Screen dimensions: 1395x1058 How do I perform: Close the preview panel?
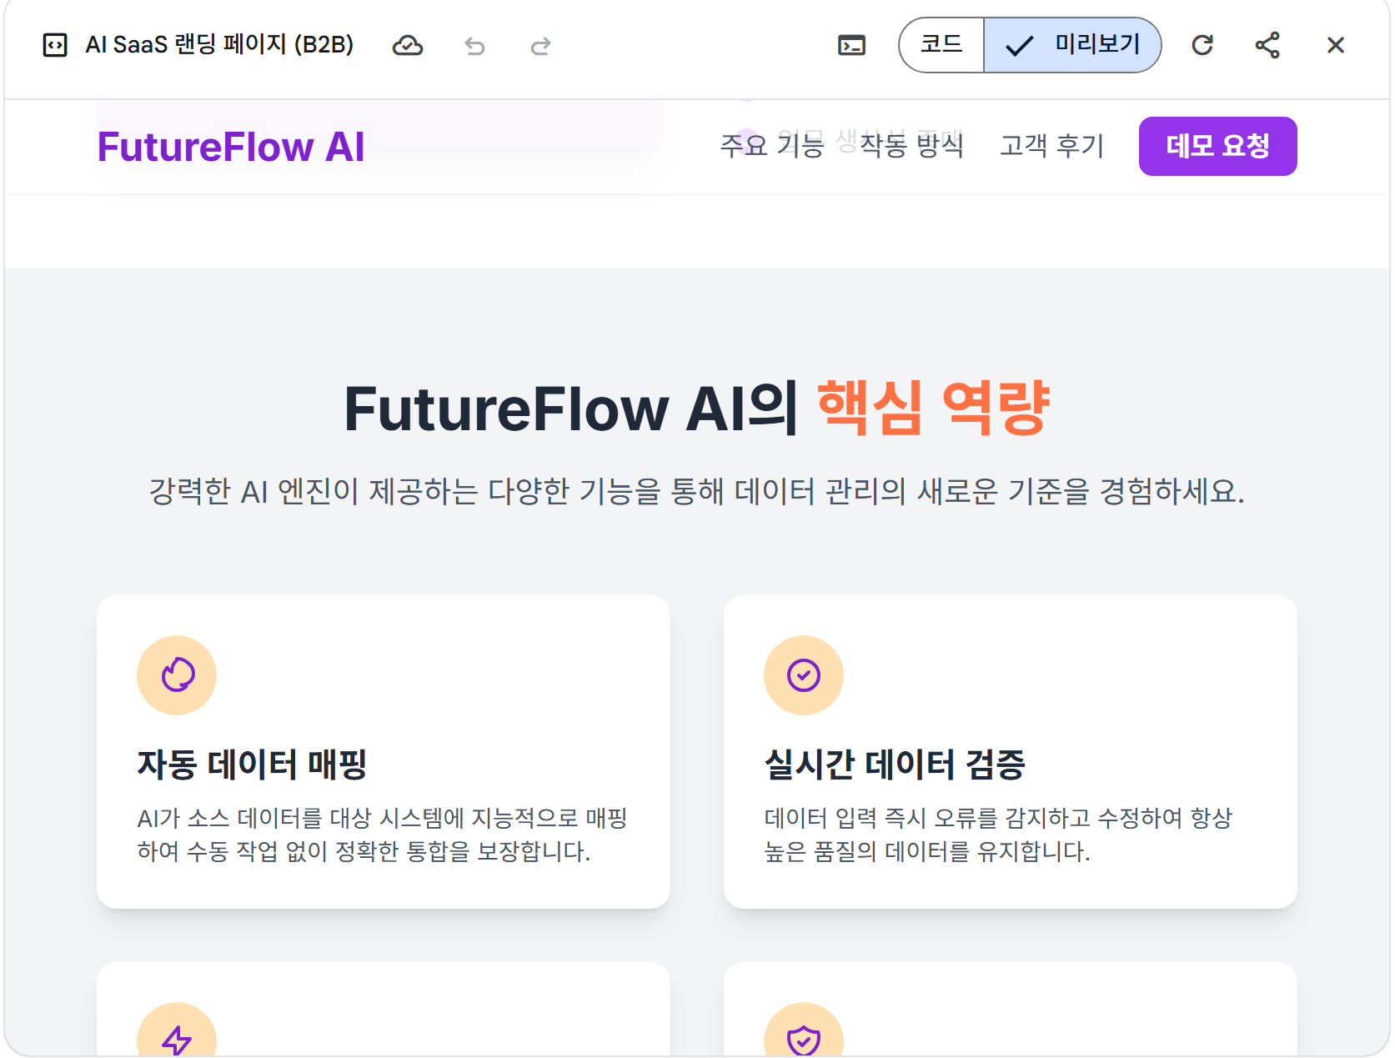point(1335,45)
